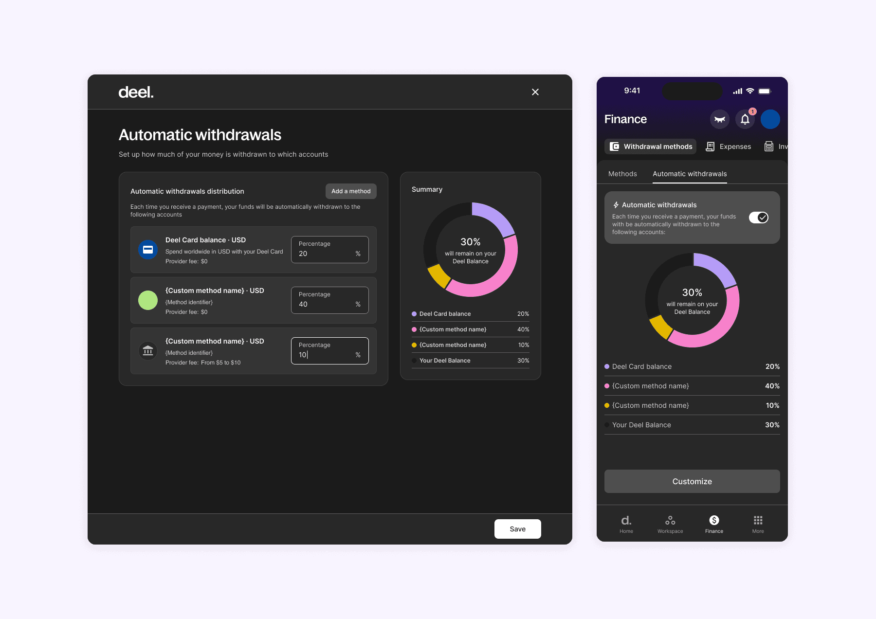Click the 'Automatic withdrawals' page heading

[200, 135]
